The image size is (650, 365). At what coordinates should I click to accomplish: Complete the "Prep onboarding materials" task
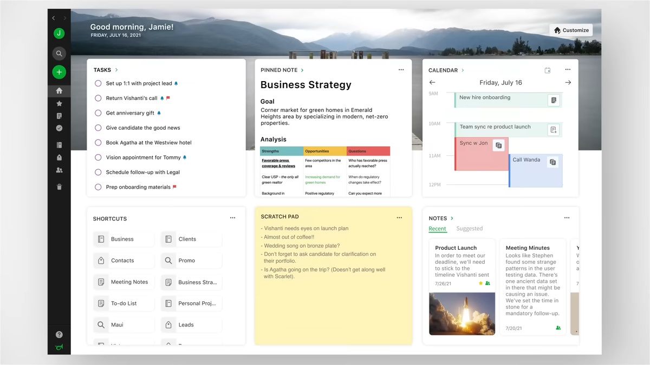pos(98,187)
